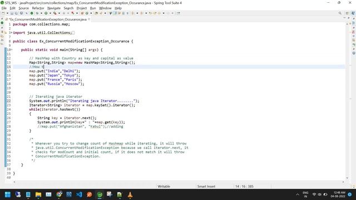Click the commented map.put("Afghanistan") line
This screenshot has height=200, width=356.
pyautogui.click(x=80, y=127)
